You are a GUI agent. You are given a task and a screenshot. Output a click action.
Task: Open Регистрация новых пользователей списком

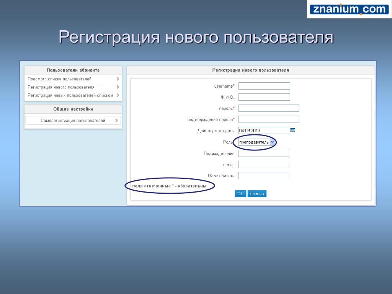pyautogui.click(x=73, y=95)
